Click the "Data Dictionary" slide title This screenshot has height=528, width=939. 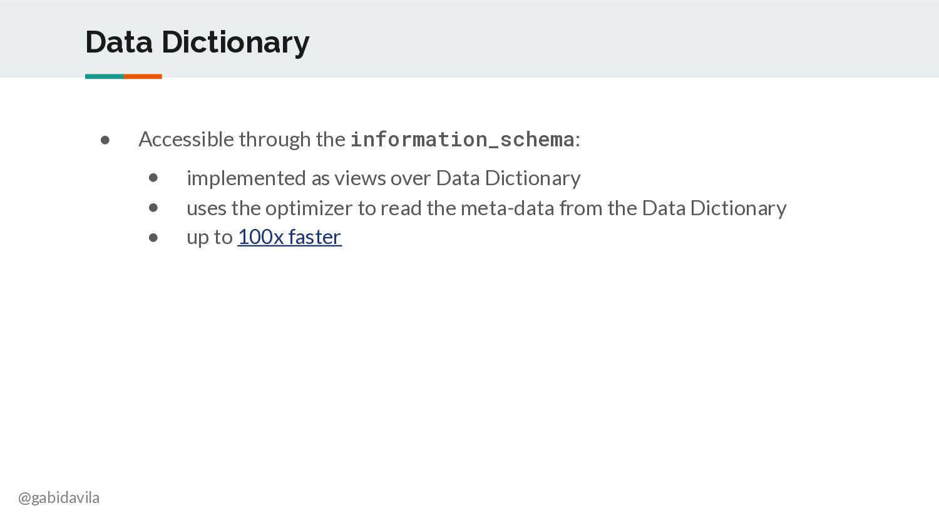pos(197,43)
